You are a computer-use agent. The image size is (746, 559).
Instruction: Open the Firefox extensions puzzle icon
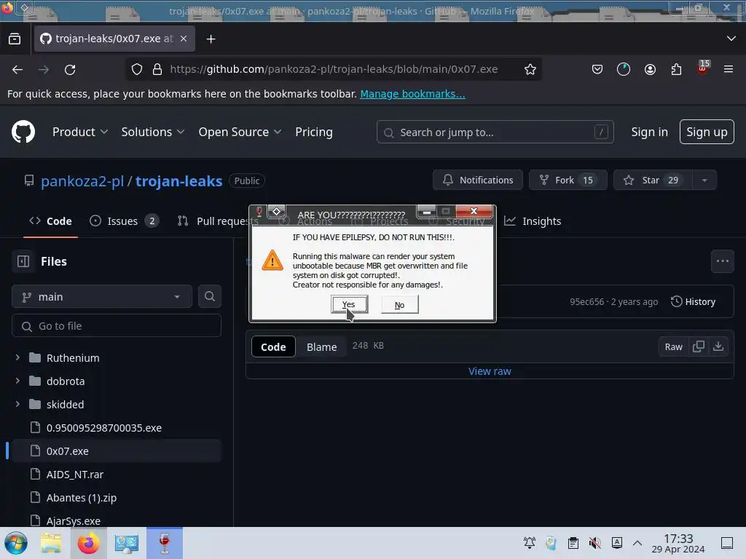(x=676, y=69)
